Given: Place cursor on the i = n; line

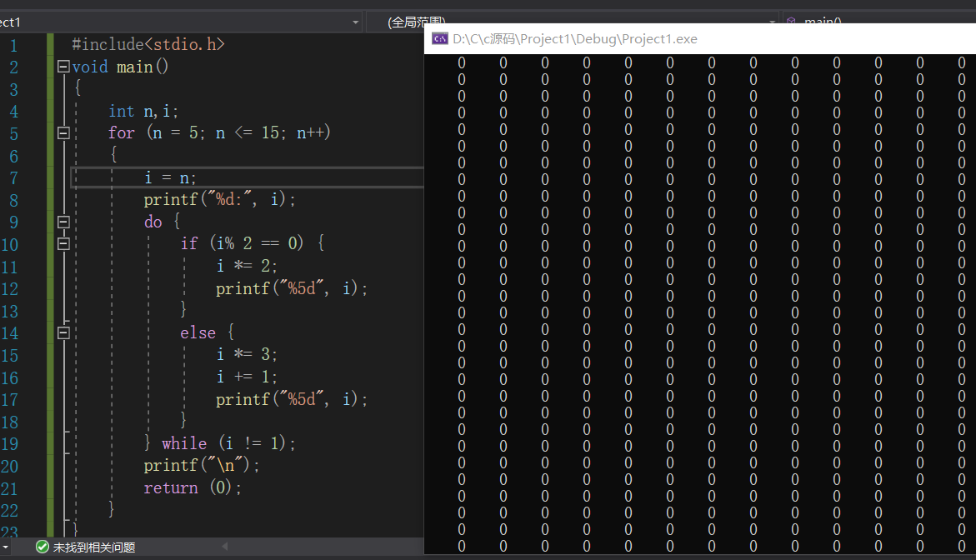Looking at the screenshot, I should pyautogui.click(x=170, y=177).
